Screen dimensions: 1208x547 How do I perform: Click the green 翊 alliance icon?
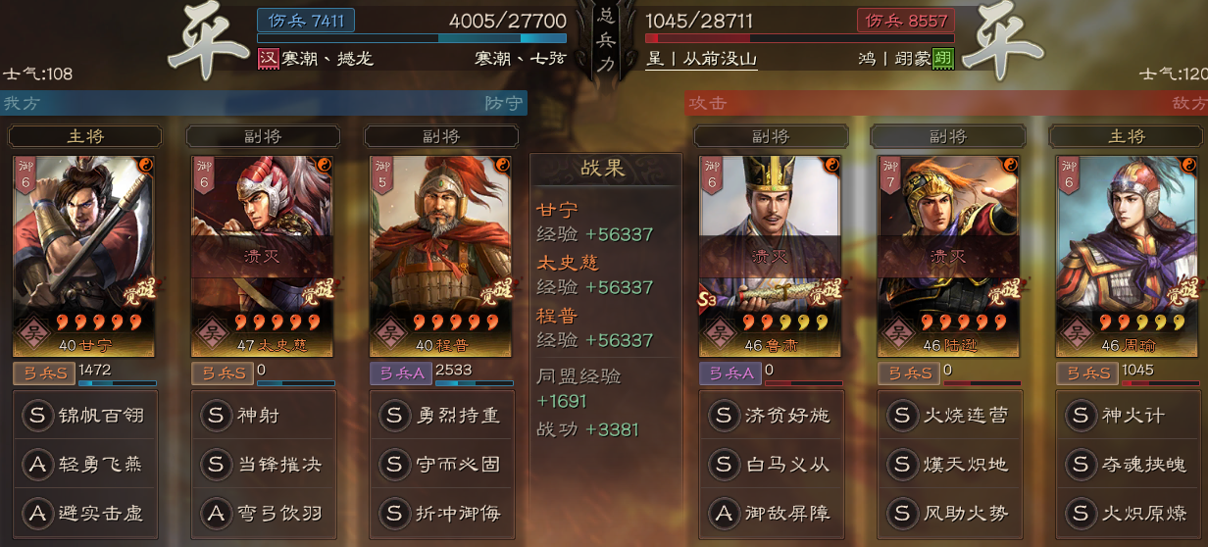(x=943, y=59)
